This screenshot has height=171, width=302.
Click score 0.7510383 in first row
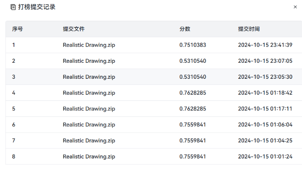point(193,45)
